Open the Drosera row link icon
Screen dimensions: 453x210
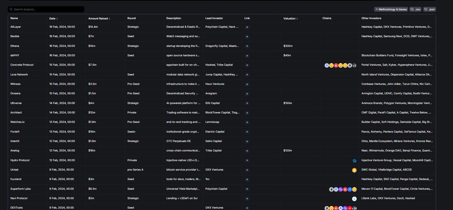pyautogui.click(x=247, y=94)
